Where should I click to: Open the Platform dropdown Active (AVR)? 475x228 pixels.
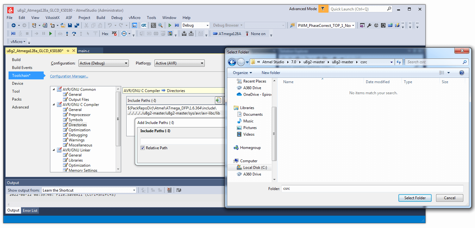pyautogui.click(x=179, y=63)
